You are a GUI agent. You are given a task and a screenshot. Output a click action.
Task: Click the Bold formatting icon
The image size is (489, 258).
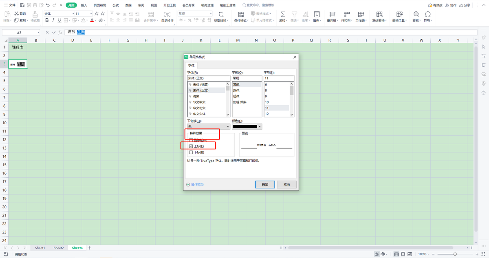point(47,20)
